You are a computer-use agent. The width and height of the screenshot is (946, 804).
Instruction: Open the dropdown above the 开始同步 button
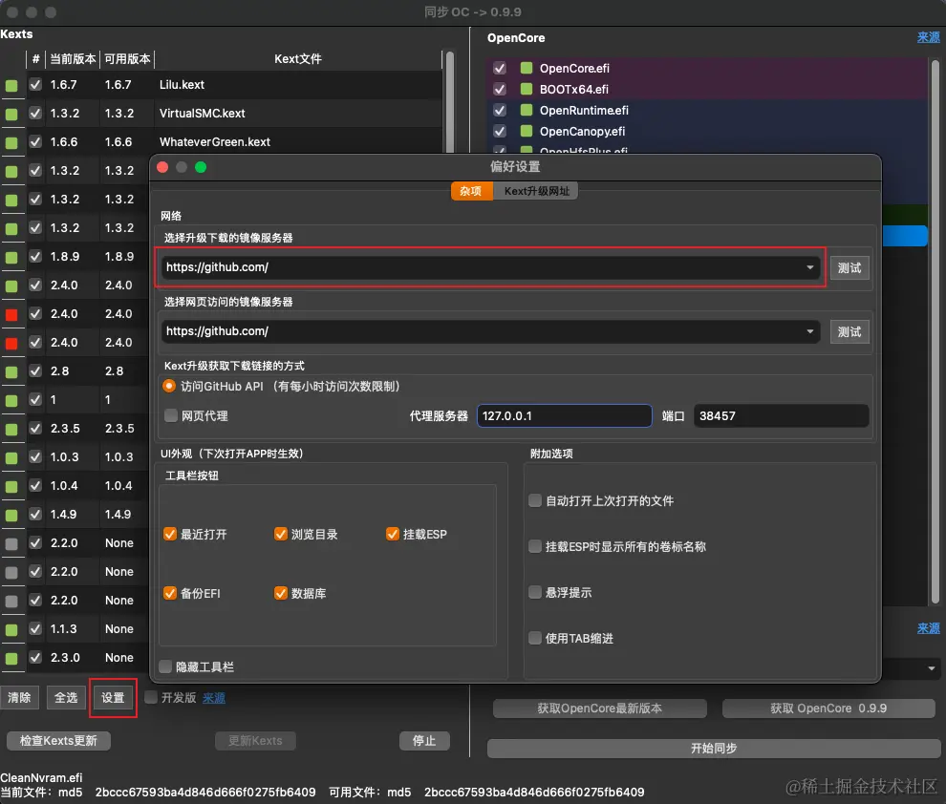click(932, 668)
